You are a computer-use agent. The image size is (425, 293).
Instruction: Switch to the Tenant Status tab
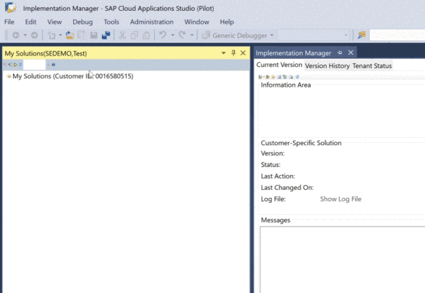372,66
